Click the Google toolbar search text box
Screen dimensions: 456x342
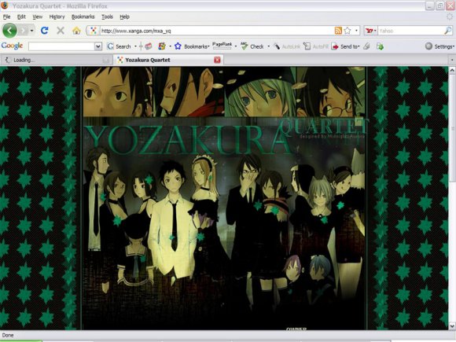click(x=61, y=46)
